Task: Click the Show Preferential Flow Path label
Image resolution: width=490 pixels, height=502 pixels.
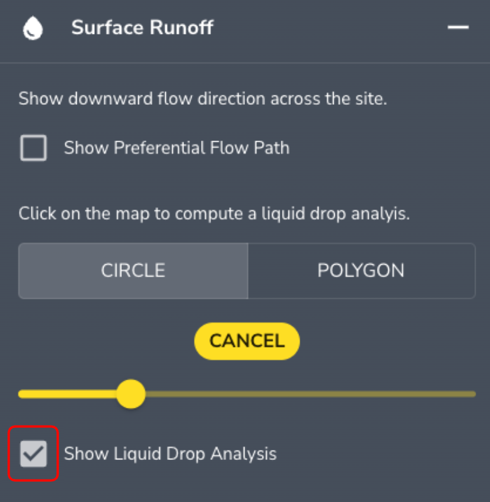Action: pyautogui.click(x=177, y=148)
